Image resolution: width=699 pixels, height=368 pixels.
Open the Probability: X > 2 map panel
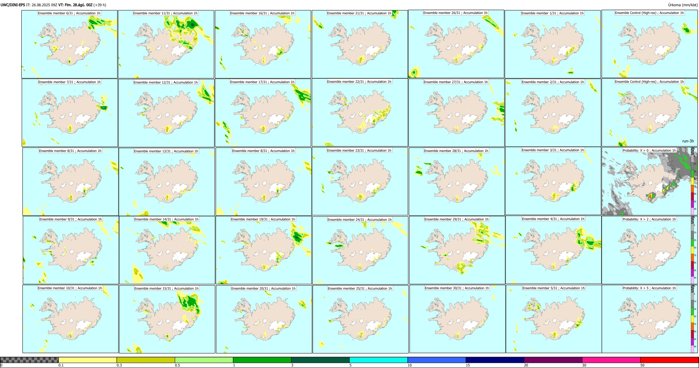(x=650, y=250)
